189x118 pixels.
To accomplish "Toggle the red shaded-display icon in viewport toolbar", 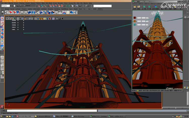I will point(50,19).
